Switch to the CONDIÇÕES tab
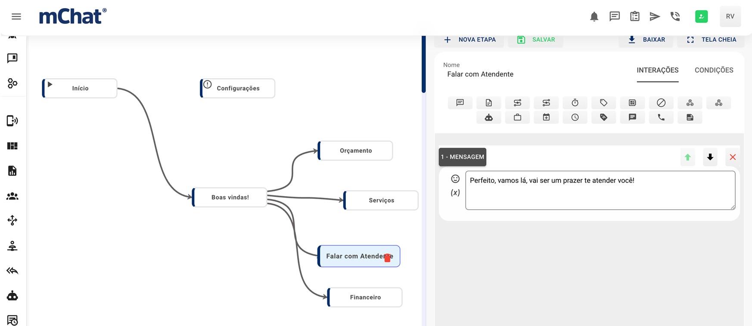 coord(714,70)
